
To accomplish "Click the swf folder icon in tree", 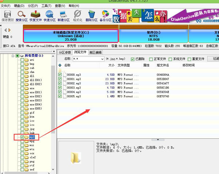I will (x=26, y=170).
